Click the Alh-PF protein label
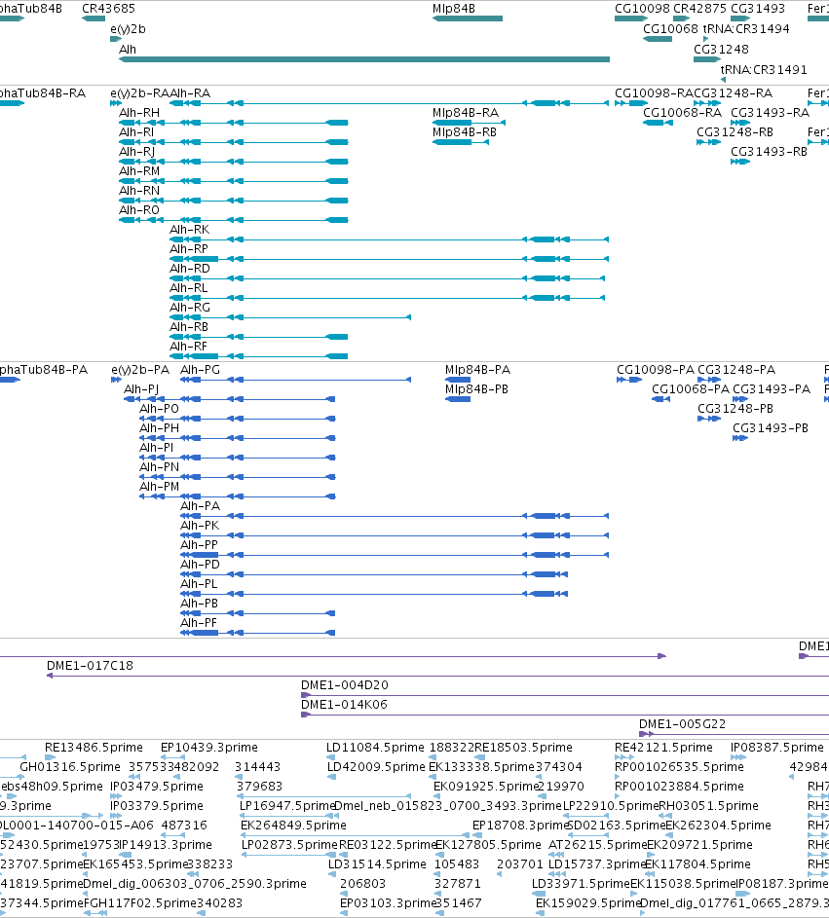The image size is (829, 918). [199, 623]
